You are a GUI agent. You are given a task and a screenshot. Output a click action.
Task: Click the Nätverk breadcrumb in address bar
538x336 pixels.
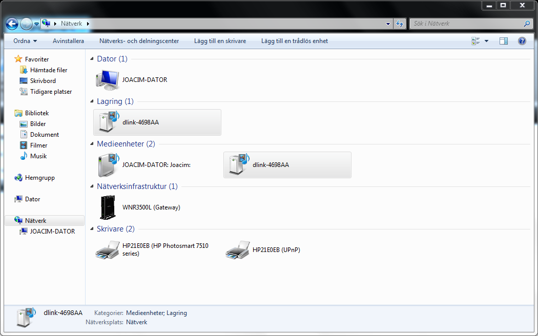(x=71, y=24)
